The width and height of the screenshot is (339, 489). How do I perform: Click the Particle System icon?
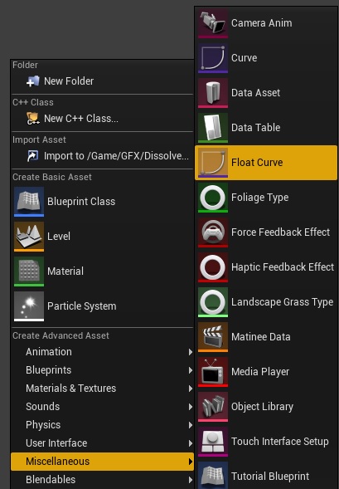click(29, 306)
